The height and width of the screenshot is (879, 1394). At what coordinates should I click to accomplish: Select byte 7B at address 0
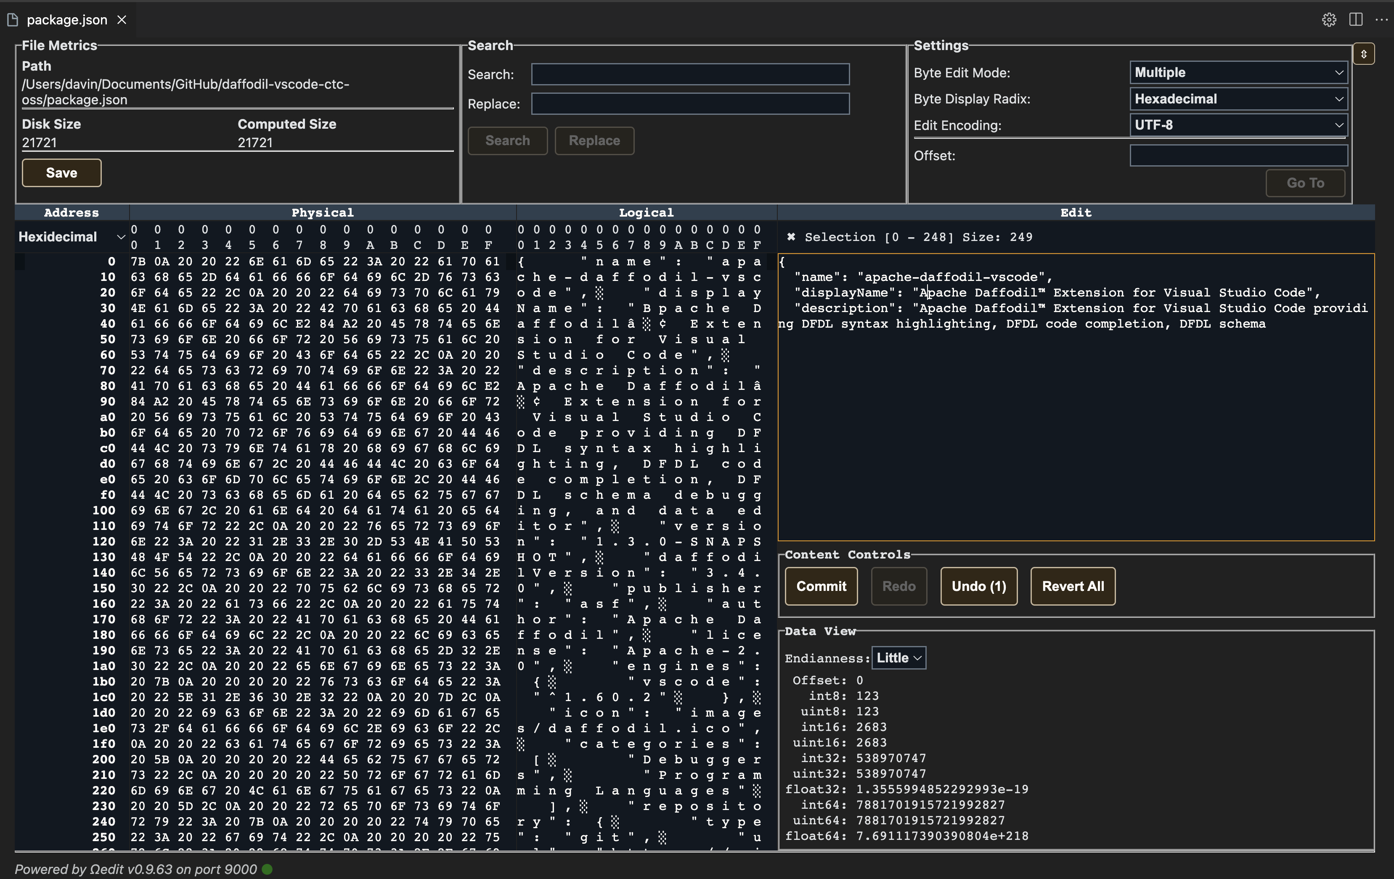(138, 262)
